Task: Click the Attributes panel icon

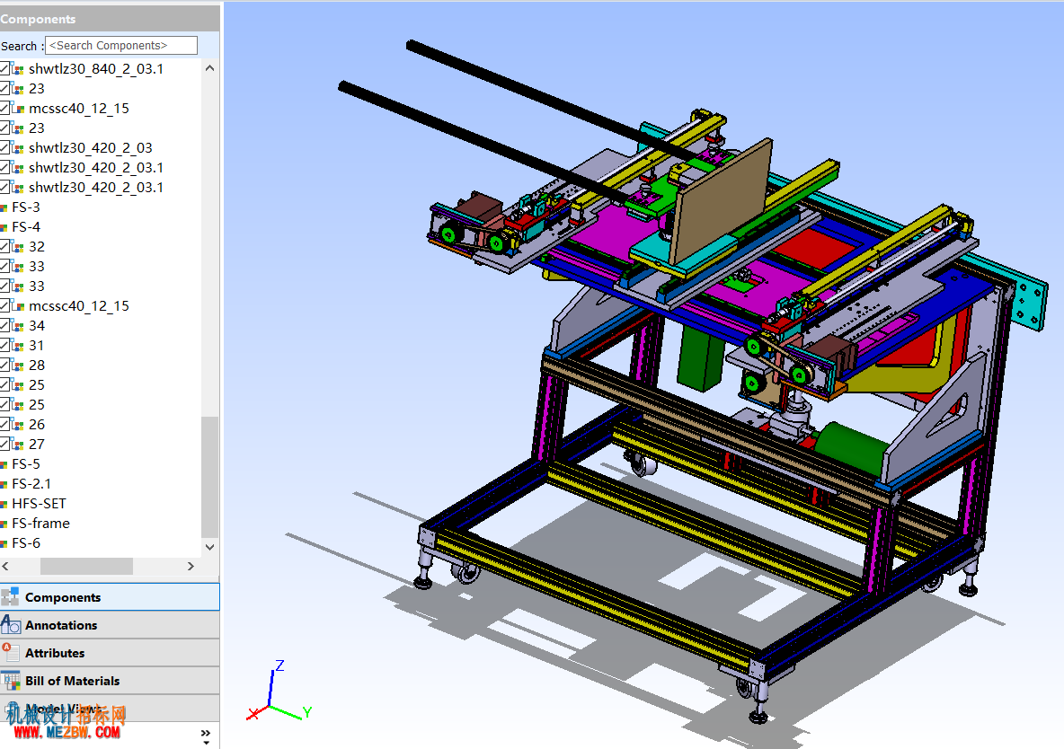Action: [10, 653]
